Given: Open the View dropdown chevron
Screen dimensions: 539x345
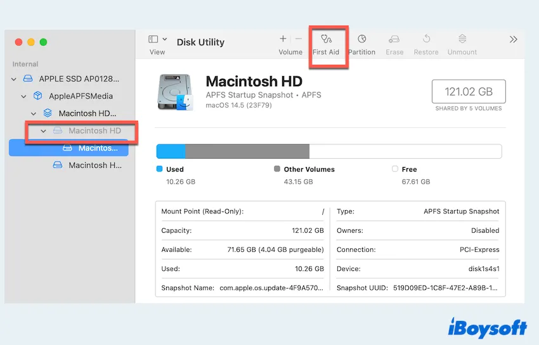Looking at the screenshot, I should [x=165, y=39].
